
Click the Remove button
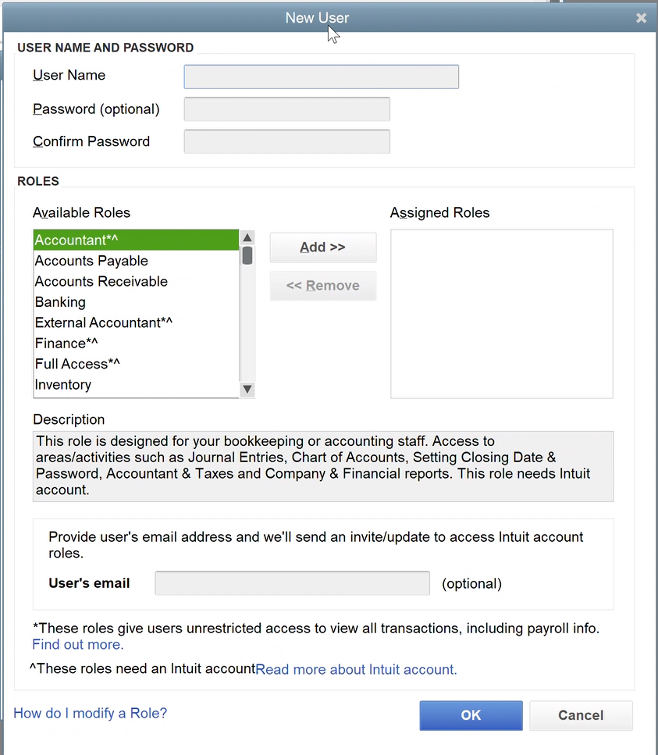(x=322, y=286)
